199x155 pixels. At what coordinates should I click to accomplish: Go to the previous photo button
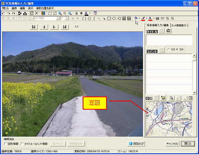point(44,27)
